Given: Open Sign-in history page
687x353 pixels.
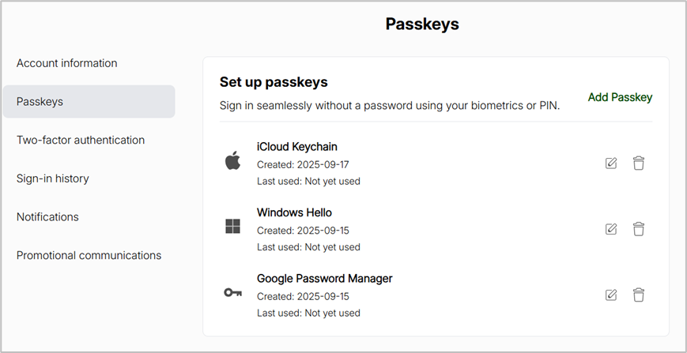Looking at the screenshot, I should coord(52,178).
